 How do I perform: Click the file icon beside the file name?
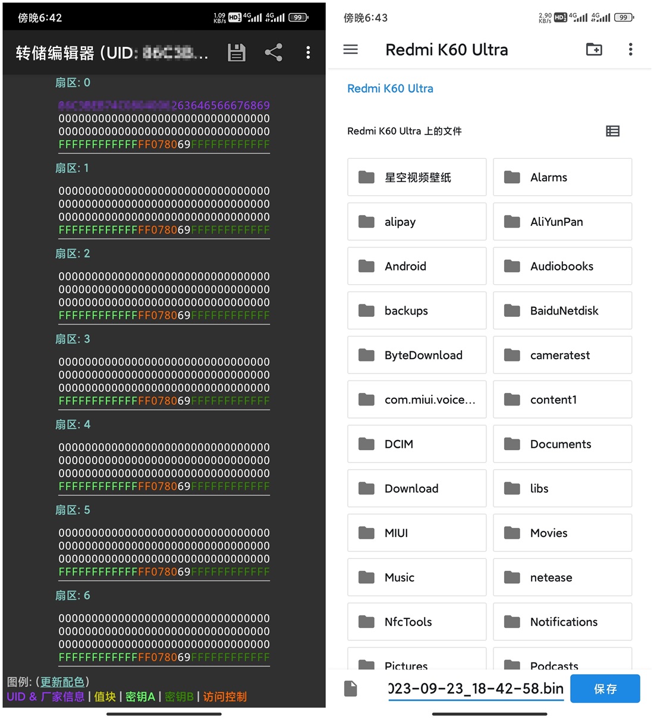(x=351, y=689)
